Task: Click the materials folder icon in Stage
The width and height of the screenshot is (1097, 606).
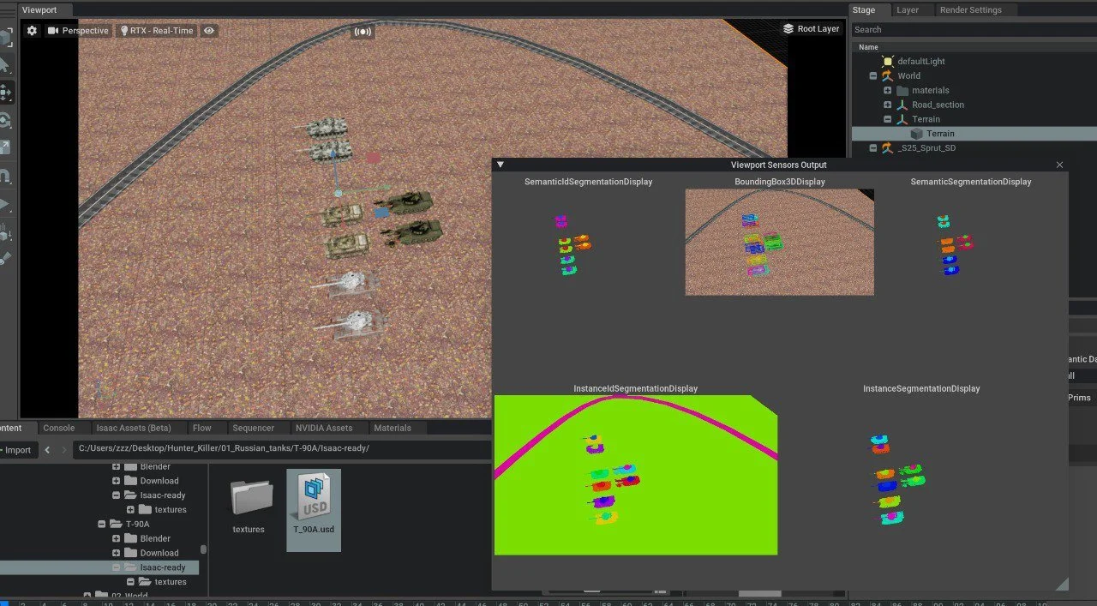Action: pos(902,90)
